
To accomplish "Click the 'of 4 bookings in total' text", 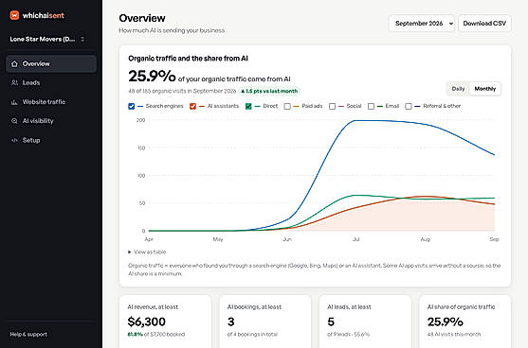I will [x=252, y=334].
